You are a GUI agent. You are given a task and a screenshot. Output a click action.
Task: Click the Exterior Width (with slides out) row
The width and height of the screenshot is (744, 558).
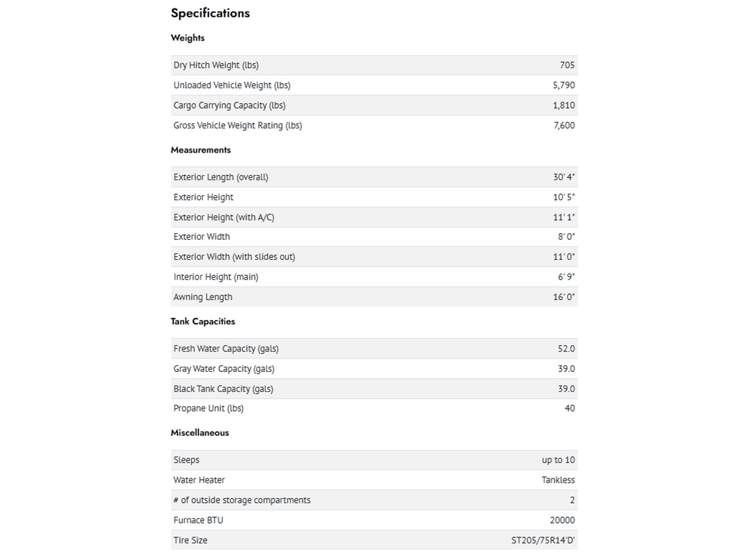point(374,257)
